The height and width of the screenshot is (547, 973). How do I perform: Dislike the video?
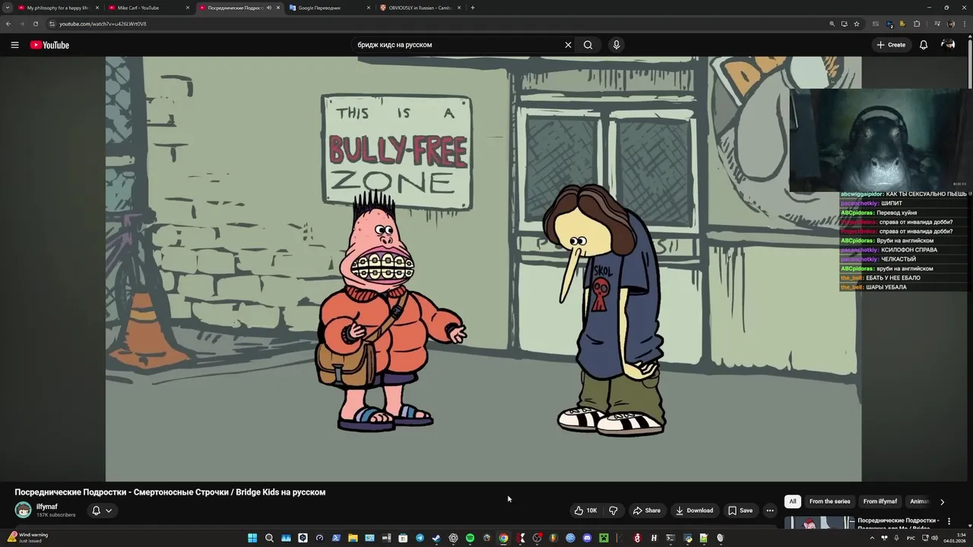point(613,511)
